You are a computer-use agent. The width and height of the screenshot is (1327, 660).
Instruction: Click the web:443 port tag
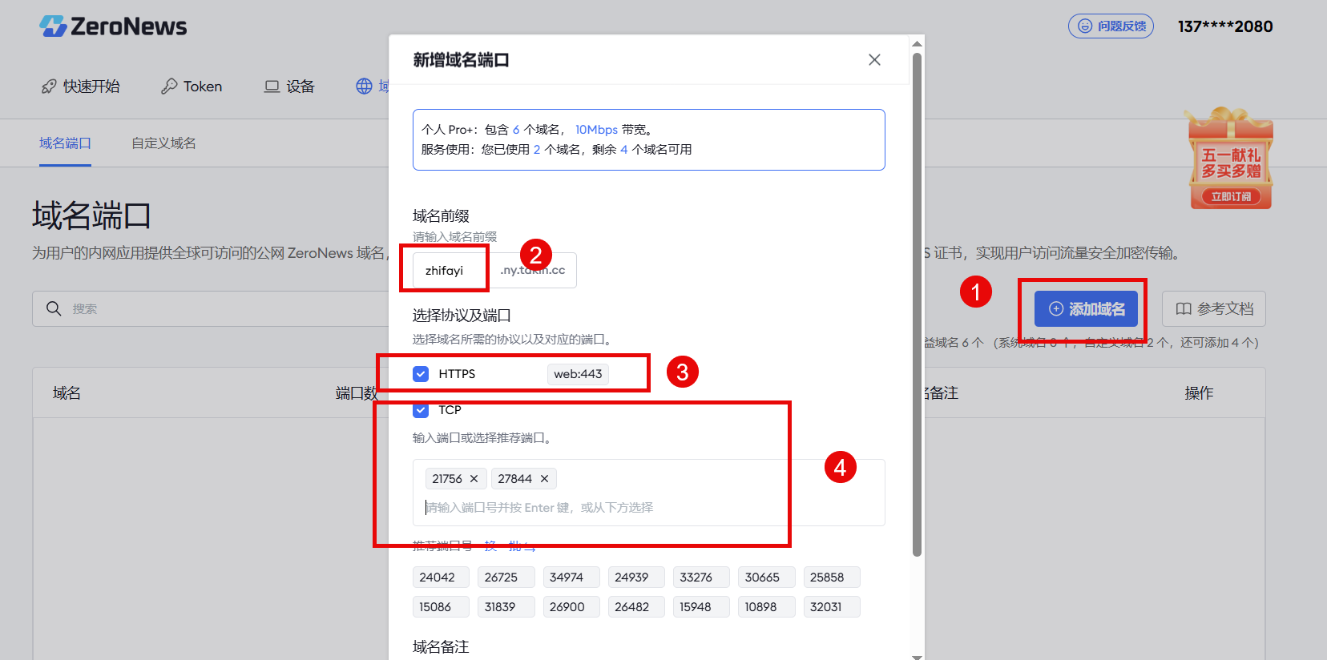pos(578,374)
